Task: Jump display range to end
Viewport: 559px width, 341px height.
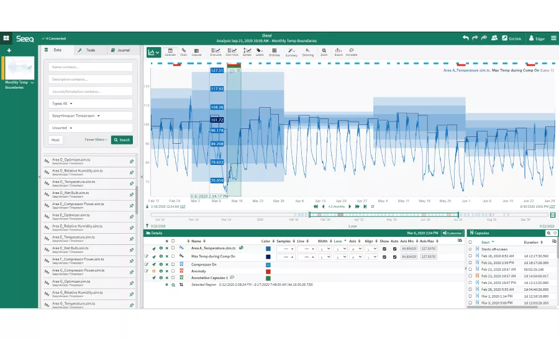Action: click(365, 206)
